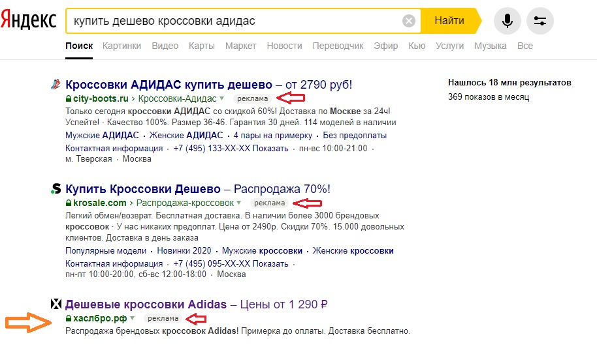Click the lock icon beside krosale.com
This screenshot has width=597, height=354.
click(x=69, y=203)
